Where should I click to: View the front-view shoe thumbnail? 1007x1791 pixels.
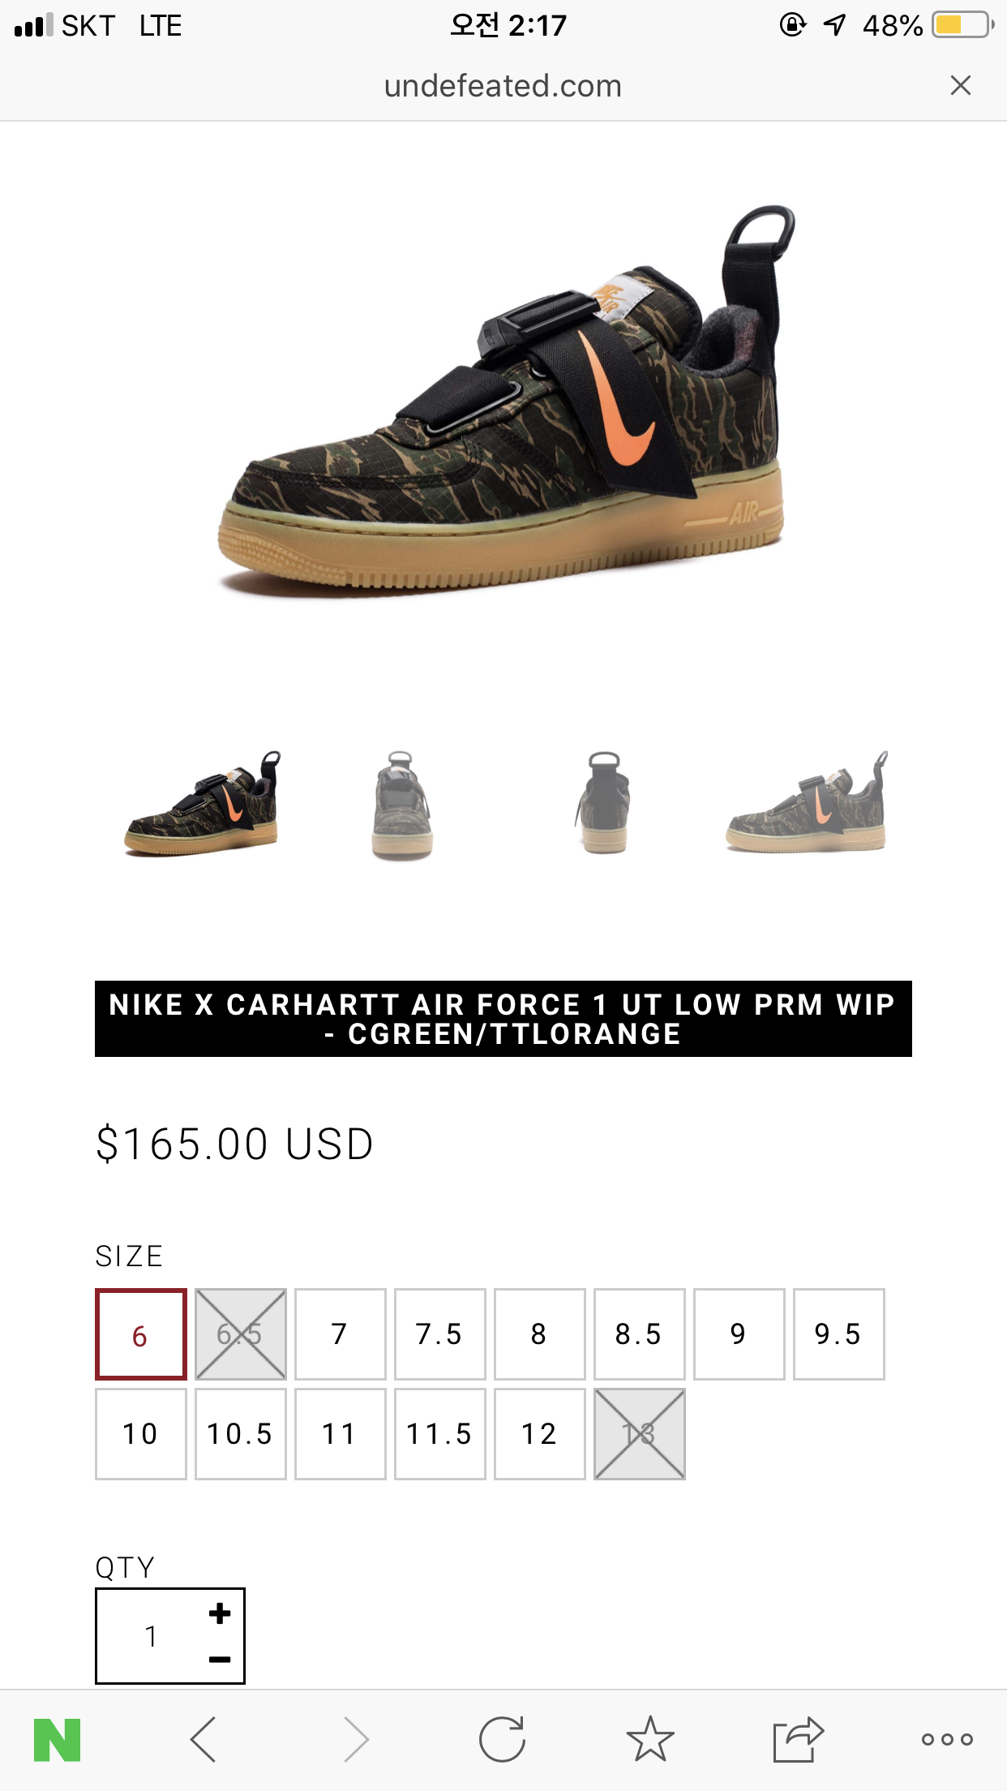click(402, 804)
